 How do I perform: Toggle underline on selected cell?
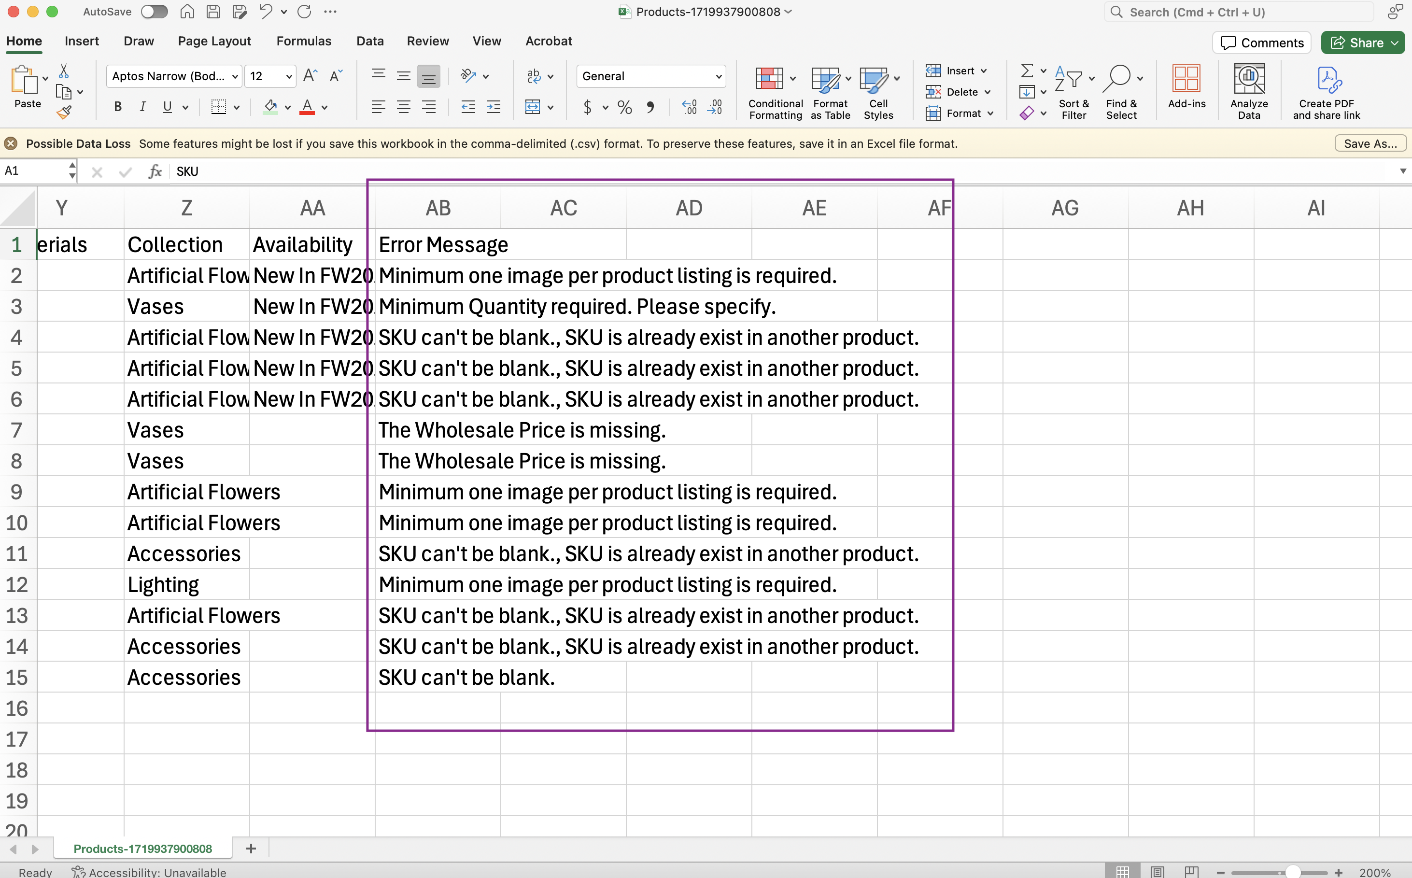[x=166, y=106]
